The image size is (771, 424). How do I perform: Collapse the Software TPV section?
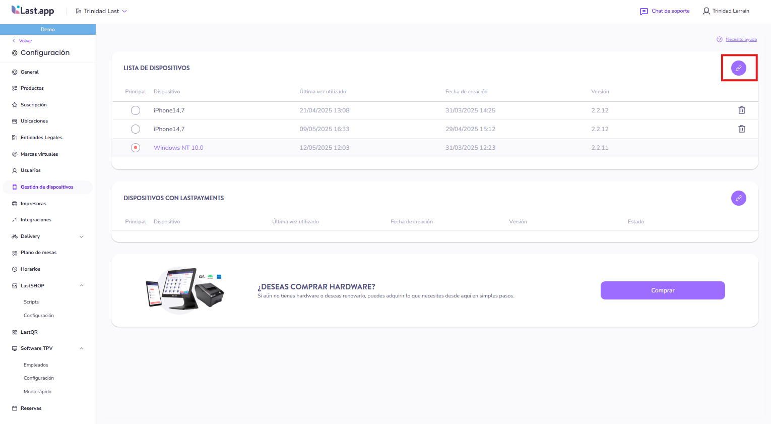(81, 348)
